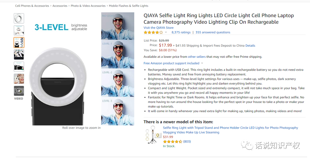Open shipping Details link
The image size is (310, 159).
(250, 45)
